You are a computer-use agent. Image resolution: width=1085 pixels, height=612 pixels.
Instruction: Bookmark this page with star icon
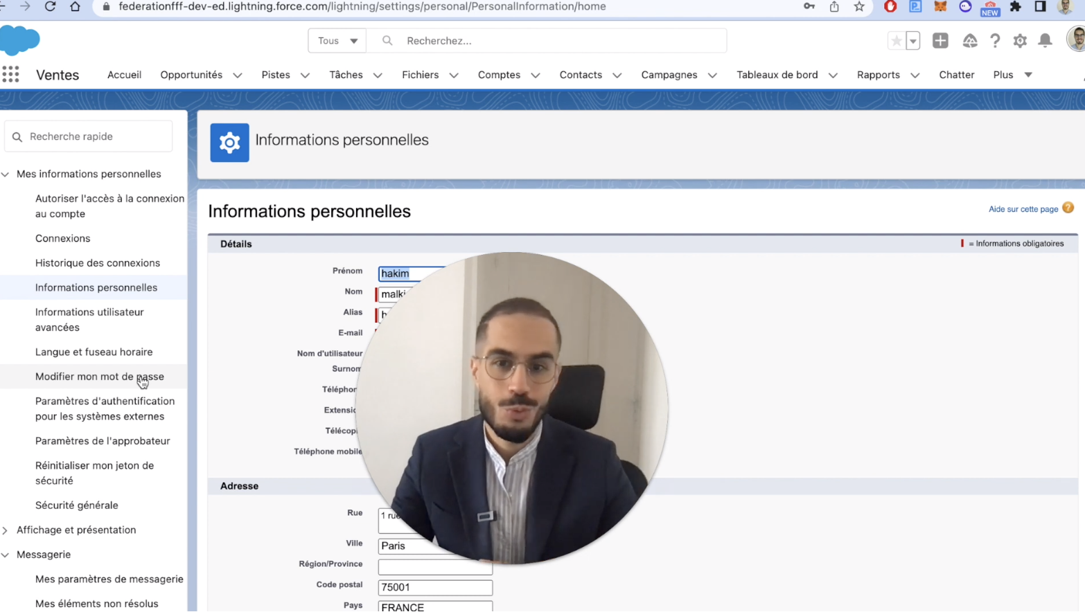859,6
